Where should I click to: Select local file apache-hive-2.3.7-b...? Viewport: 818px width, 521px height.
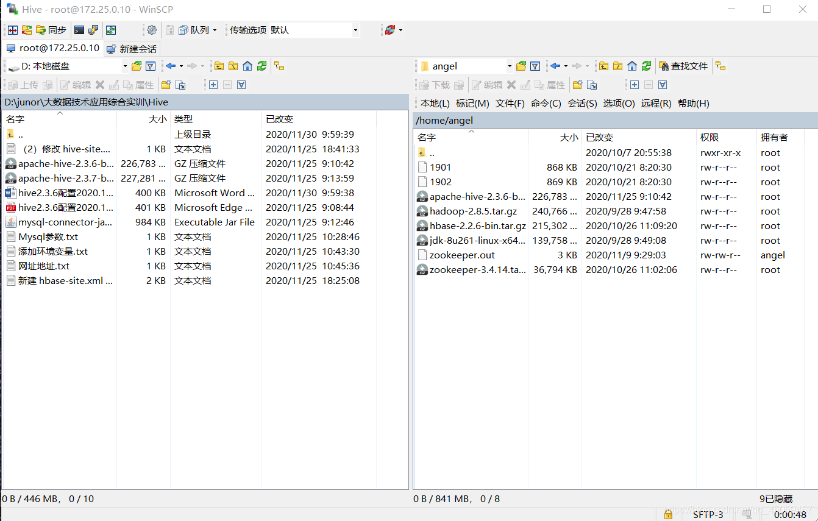(x=60, y=179)
